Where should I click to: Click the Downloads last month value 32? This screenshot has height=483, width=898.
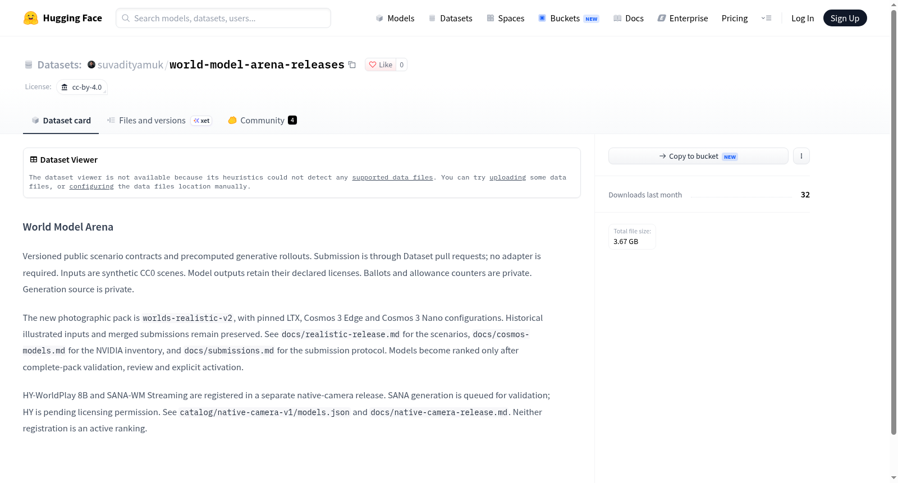point(805,195)
